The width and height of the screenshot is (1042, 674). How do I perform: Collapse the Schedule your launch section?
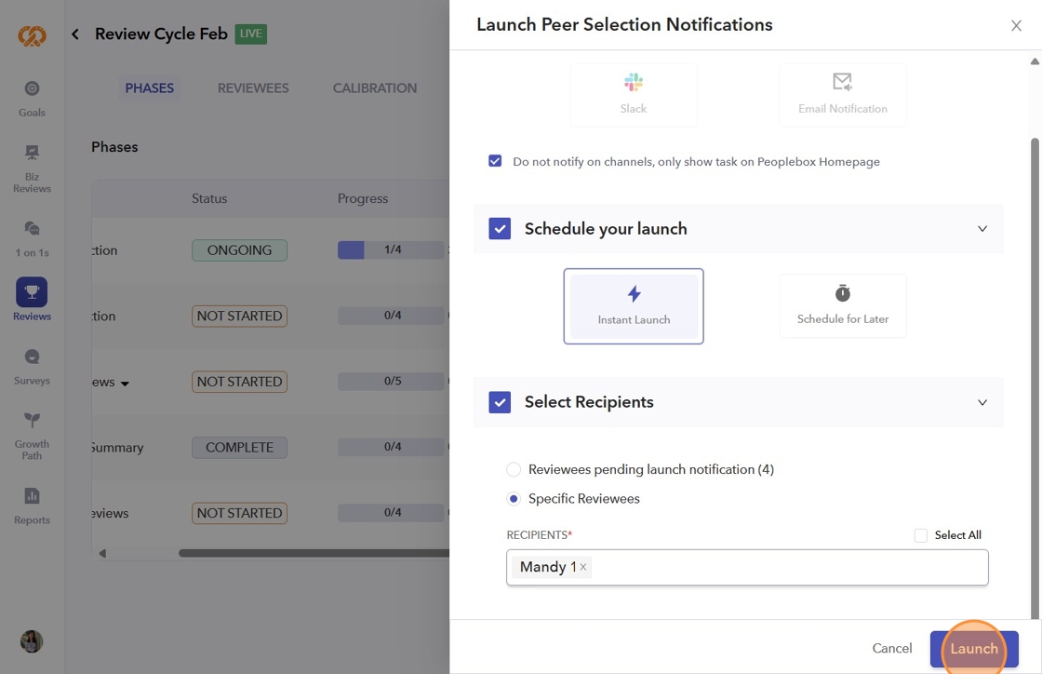coord(982,229)
